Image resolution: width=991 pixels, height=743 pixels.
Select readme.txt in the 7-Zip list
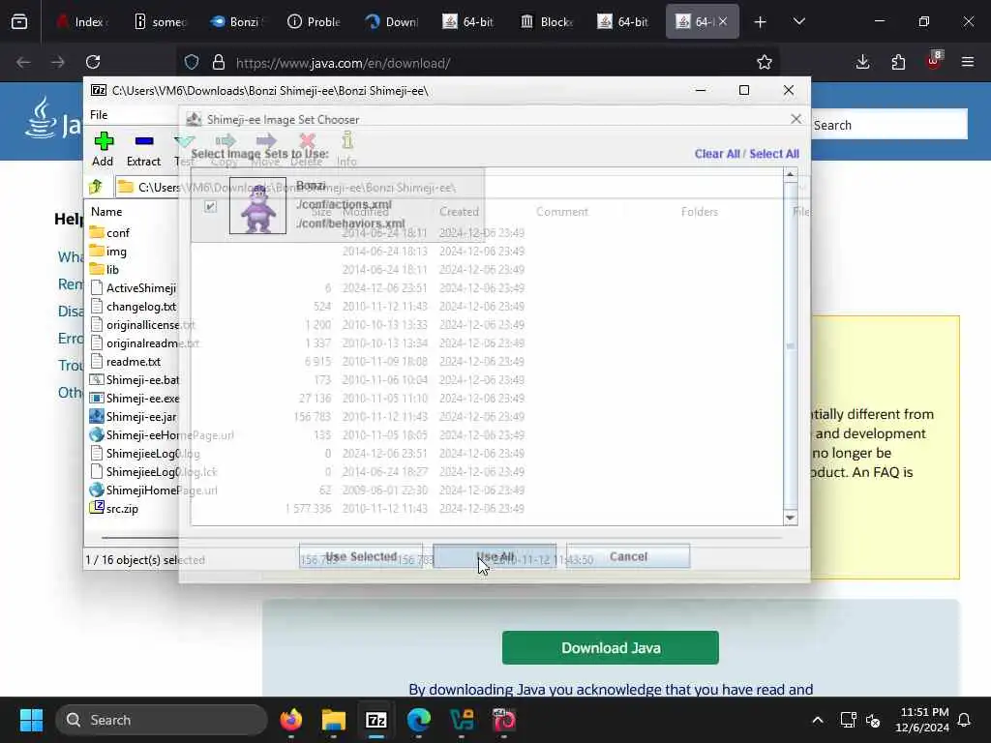pyautogui.click(x=125, y=362)
